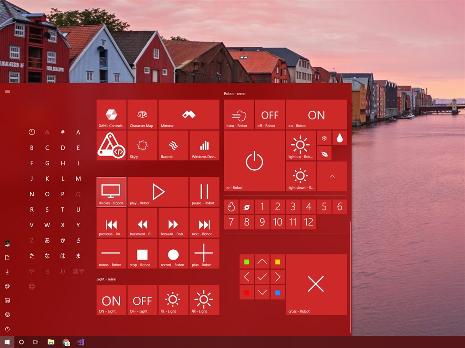
Task: Click the right arrow direction tile
Action: [x=277, y=277]
